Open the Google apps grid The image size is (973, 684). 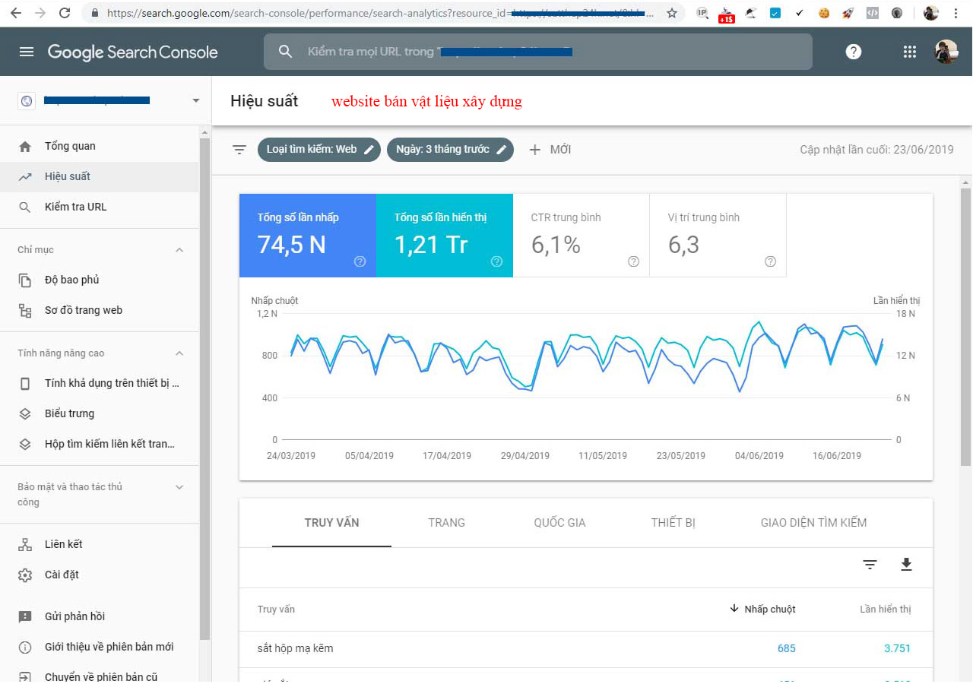(x=909, y=52)
